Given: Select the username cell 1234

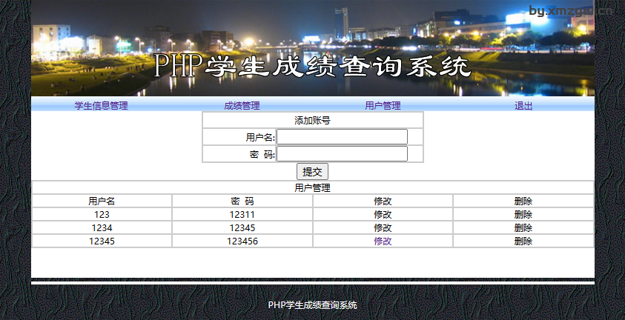Looking at the screenshot, I should tap(102, 228).
